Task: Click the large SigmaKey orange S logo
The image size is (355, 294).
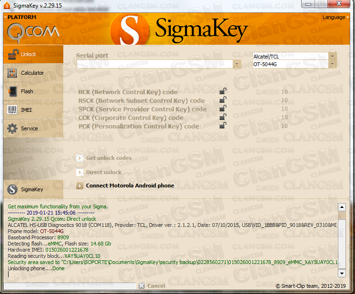Action: [x=129, y=29]
